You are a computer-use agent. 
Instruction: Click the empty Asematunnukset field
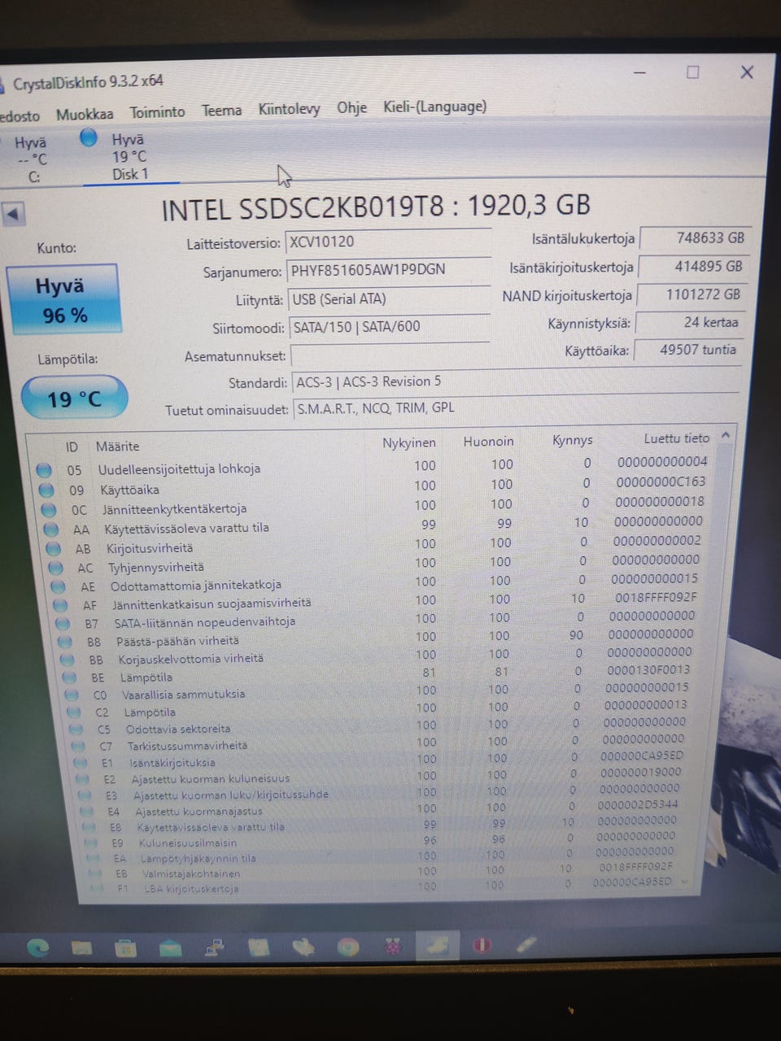point(390,355)
